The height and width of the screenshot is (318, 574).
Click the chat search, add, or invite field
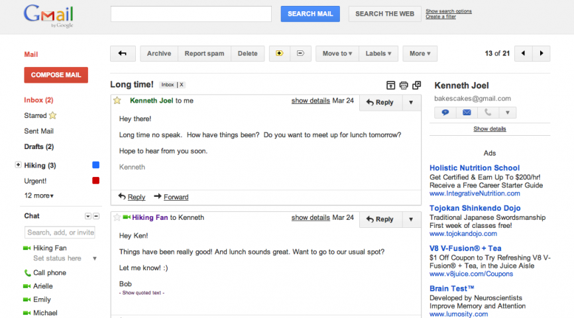pos(60,233)
